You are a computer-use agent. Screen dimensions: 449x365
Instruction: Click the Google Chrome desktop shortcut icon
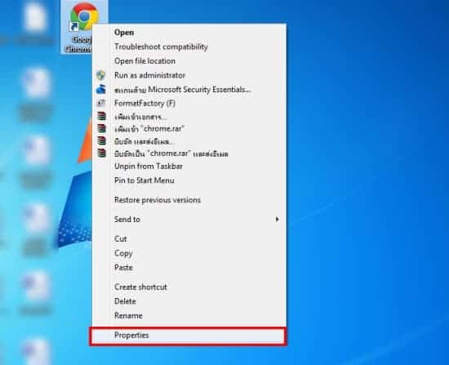coord(84,16)
